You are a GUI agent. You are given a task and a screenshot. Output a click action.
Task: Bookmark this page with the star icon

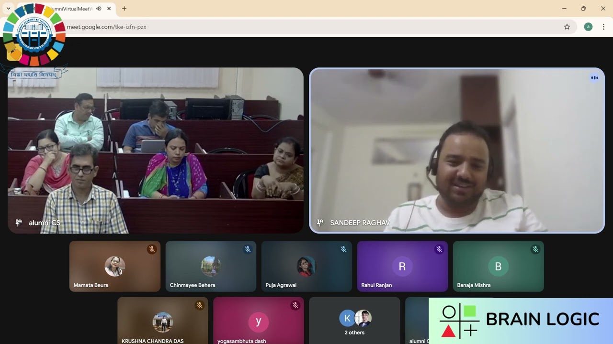[x=567, y=27]
